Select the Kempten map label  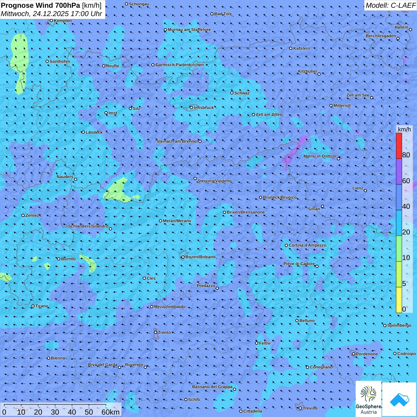[63, 21]
